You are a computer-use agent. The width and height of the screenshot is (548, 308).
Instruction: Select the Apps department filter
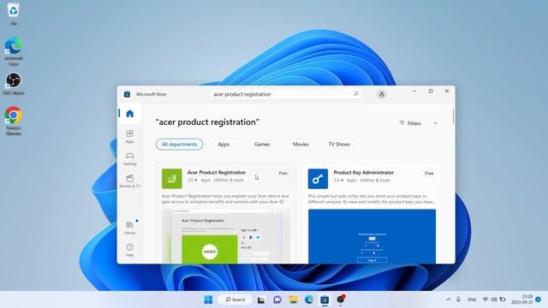click(223, 145)
